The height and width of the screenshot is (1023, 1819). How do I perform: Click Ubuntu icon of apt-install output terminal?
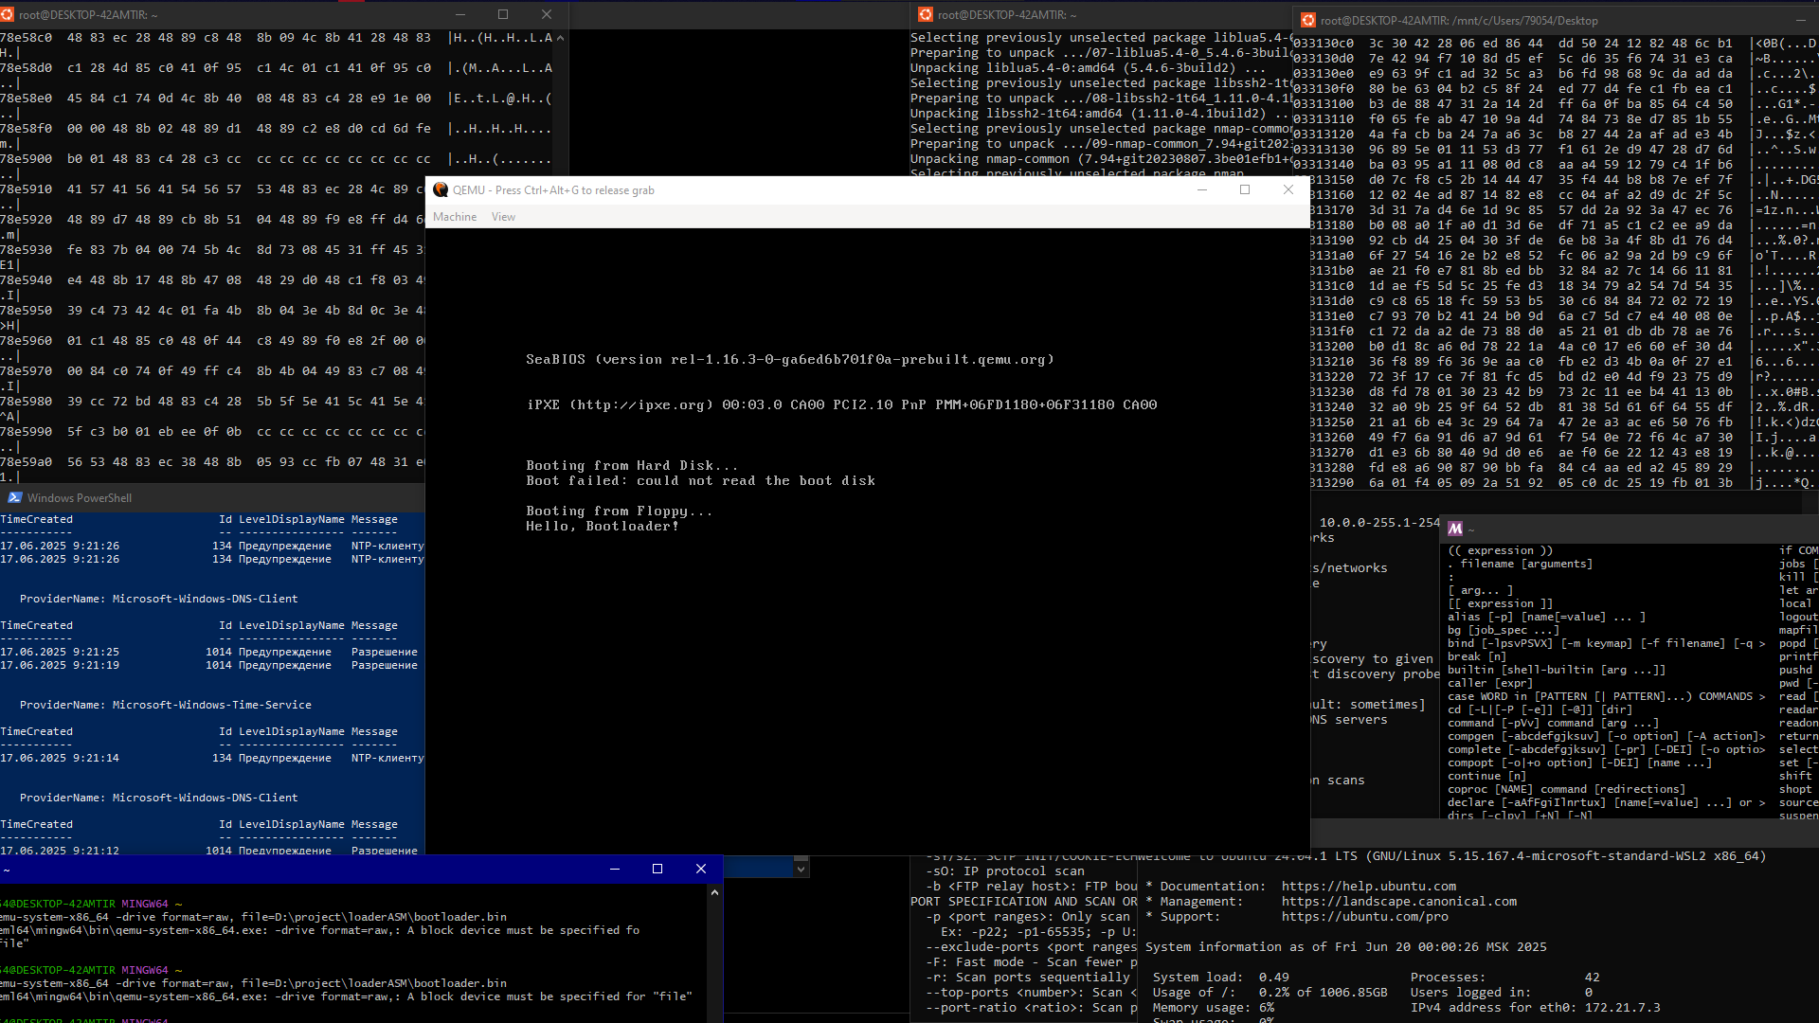coord(926,15)
